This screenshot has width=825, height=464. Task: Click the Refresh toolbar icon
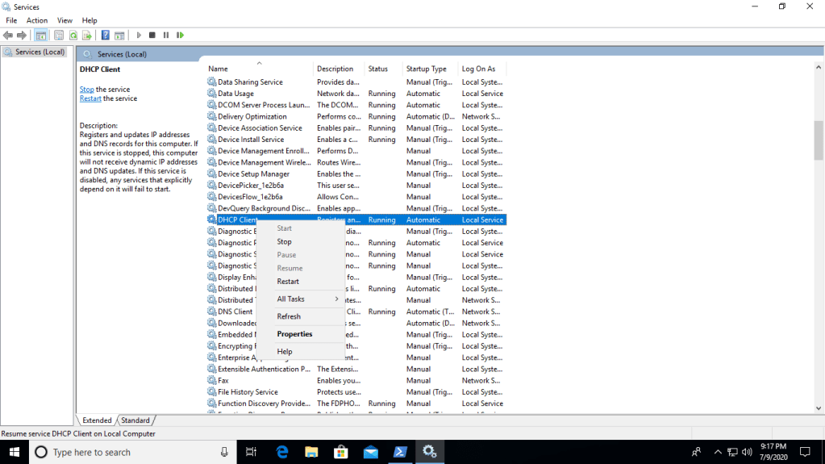[x=73, y=36]
